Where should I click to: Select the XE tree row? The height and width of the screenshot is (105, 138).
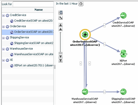[x=27, y=60]
